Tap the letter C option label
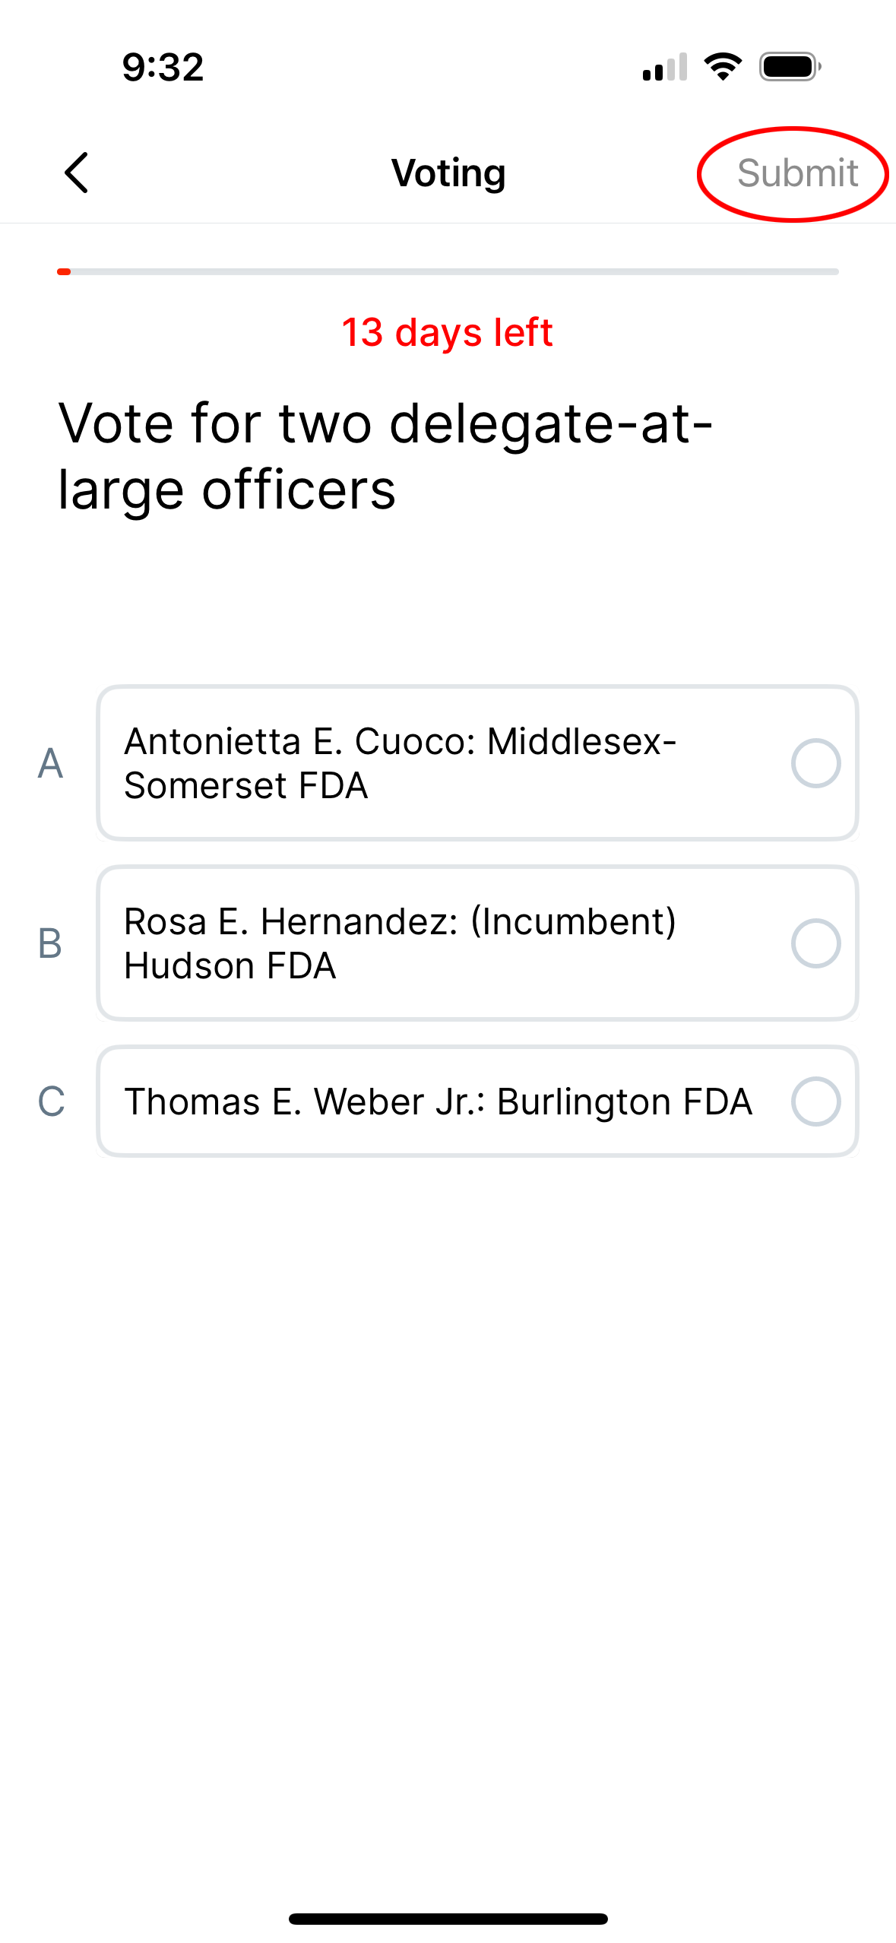 [x=51, y=1101]
